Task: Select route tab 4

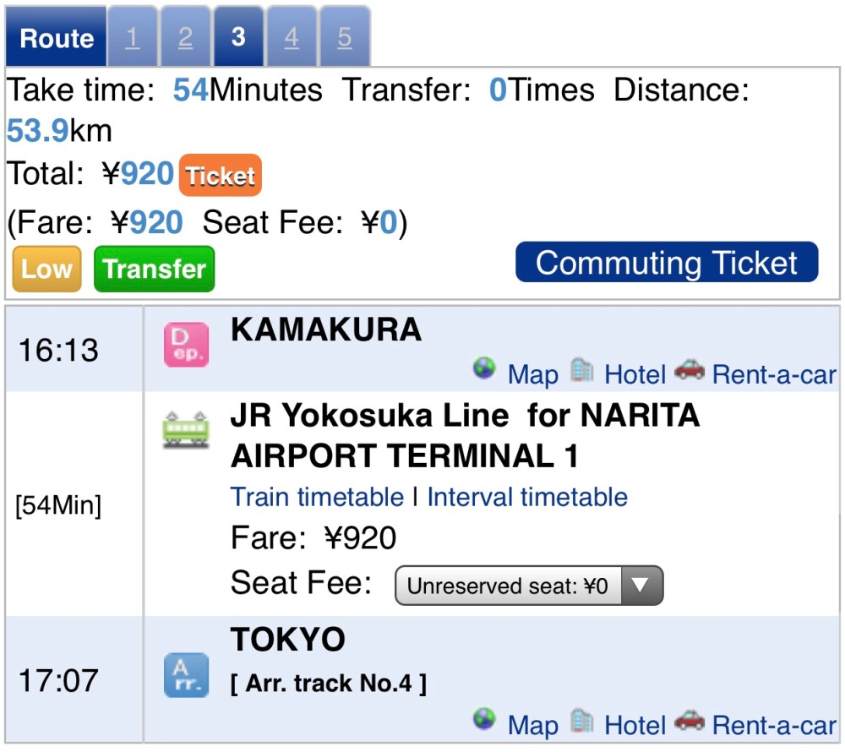Action: (292, 38)
